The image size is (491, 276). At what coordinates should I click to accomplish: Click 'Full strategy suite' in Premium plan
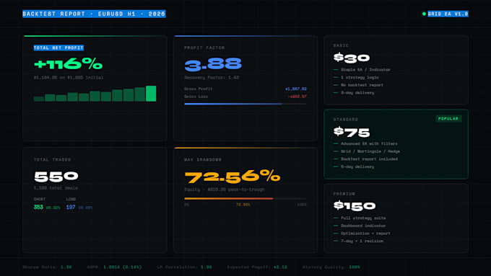coord(363,218)
